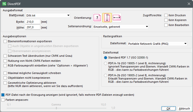The width and height of the screenshot is (193, 112).
Task: Check Geometrische Optimierung aktivieren
Action: [x=5, y=83]
